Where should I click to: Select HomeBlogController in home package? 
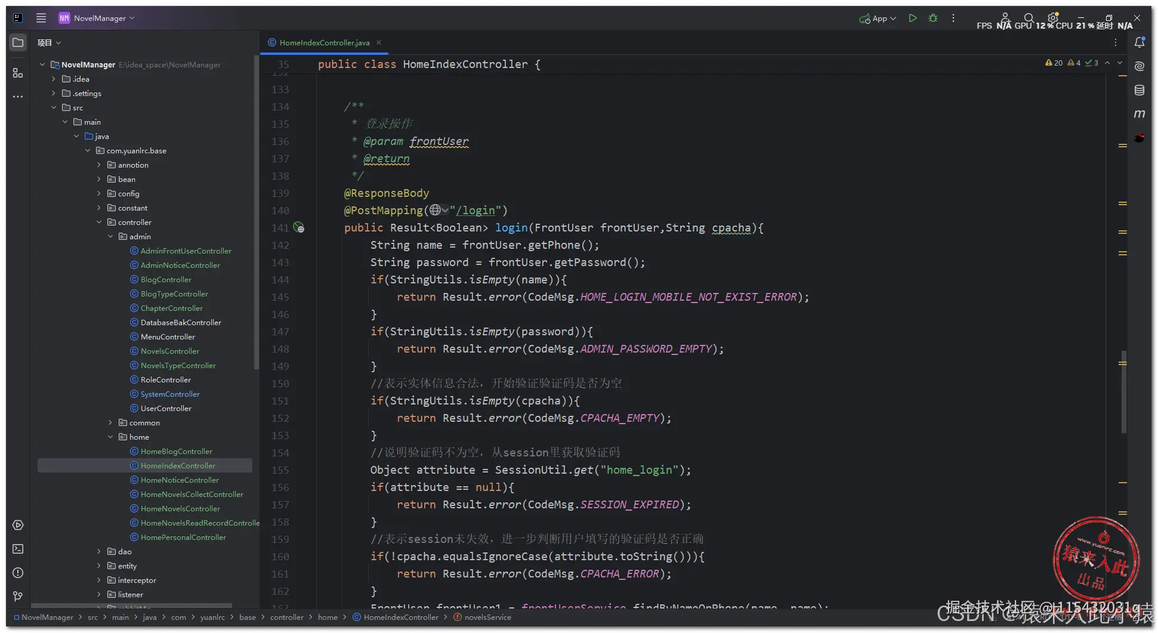click(177, 451)
